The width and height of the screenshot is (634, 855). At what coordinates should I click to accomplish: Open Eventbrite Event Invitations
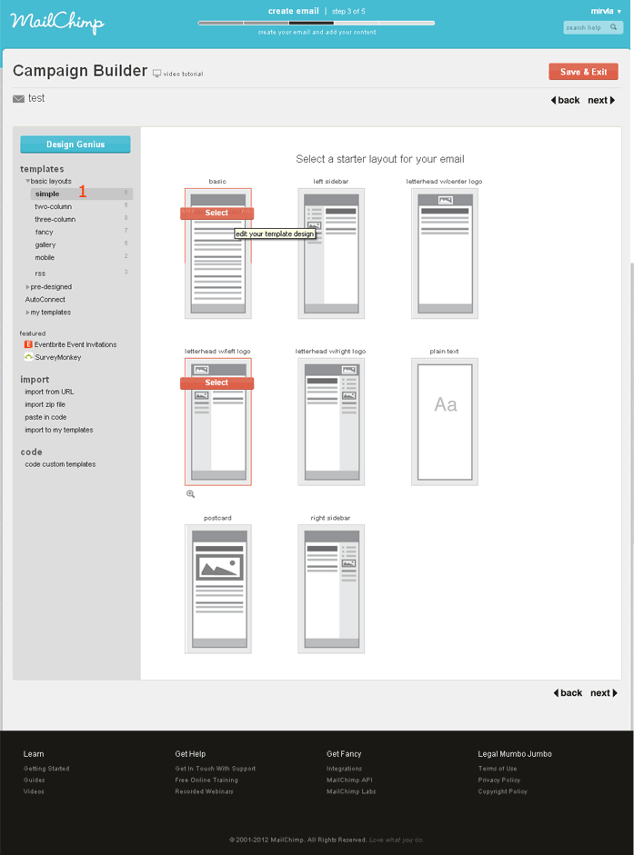pos(75,344)
